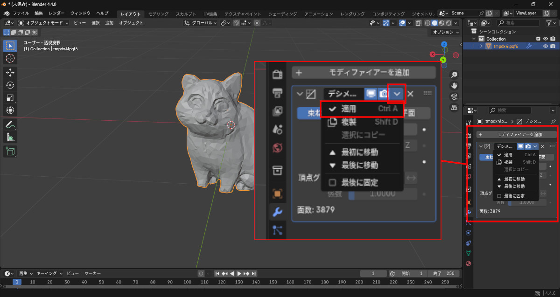Uncheck the Collection exclude checkbox in outliner
The height and width of the screenshot is (297, 560).
[538, 39]
